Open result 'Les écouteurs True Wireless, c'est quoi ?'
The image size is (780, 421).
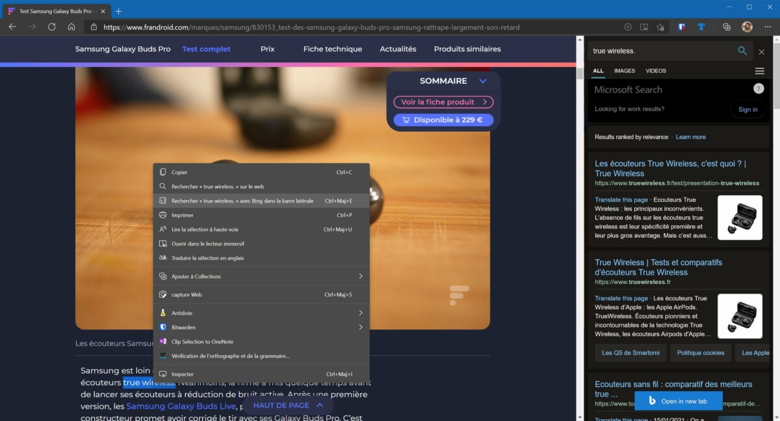[670, 169]
